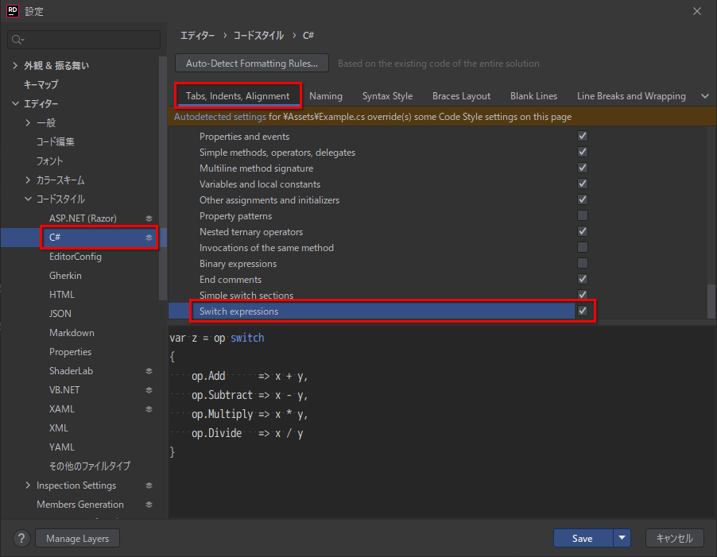Select フォント in the settings tree
The image size is (717, 557).
click(49, 161)
